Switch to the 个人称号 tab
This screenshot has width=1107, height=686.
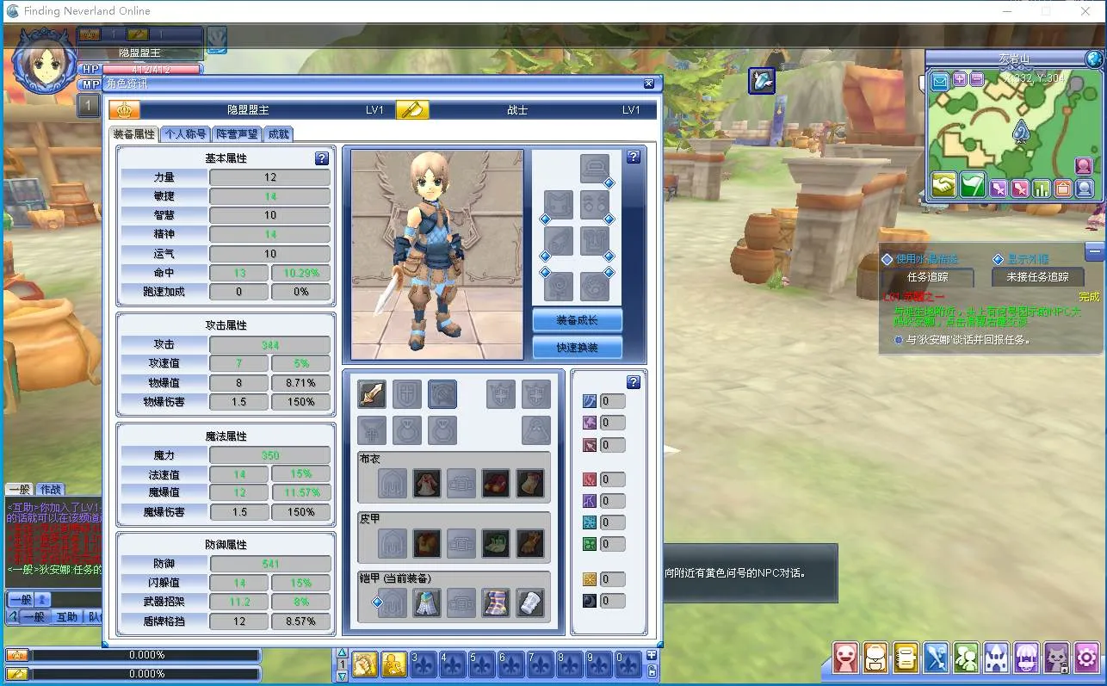click(185, 134)
